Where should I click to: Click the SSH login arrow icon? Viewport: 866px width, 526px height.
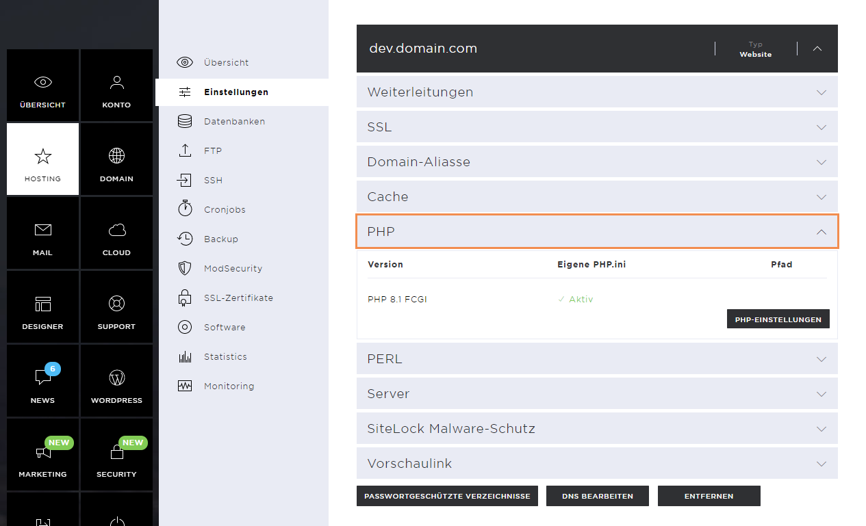185,180
